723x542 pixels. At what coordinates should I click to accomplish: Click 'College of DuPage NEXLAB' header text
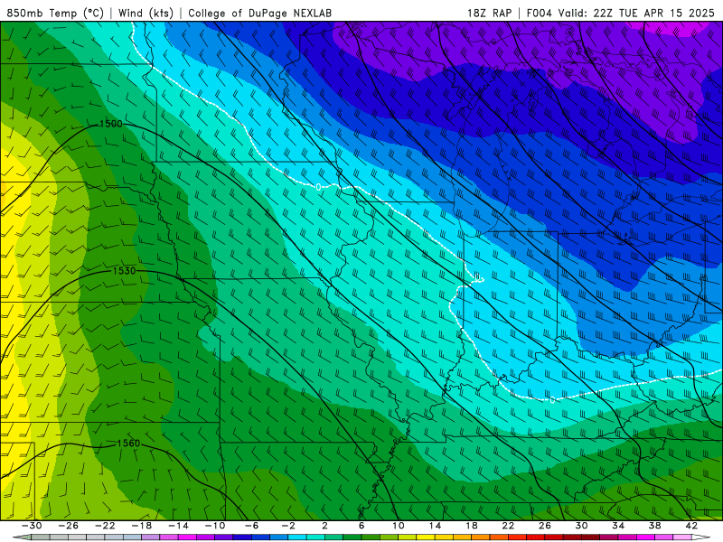coord(259,13)
